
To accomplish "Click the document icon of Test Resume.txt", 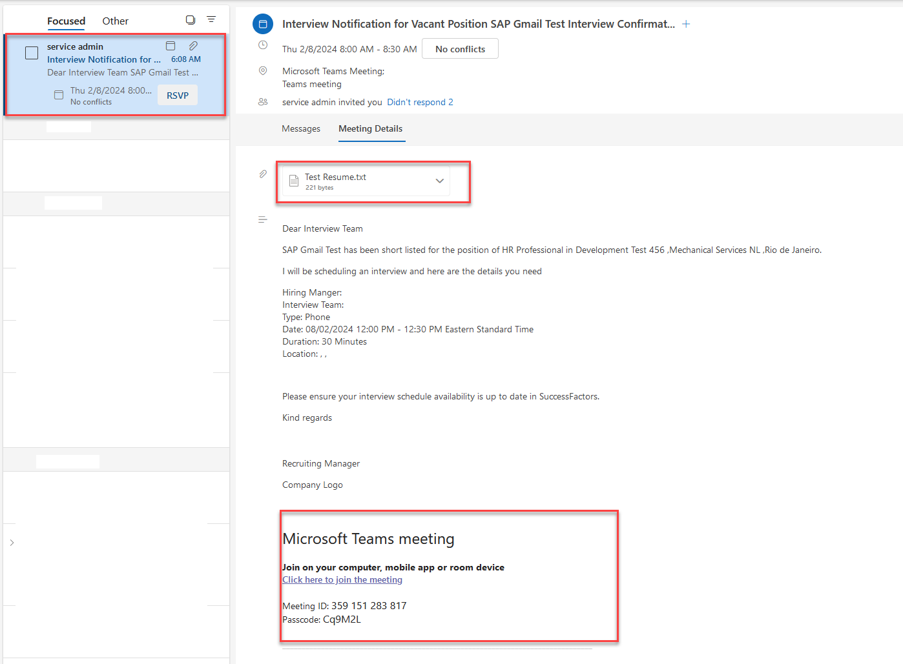I will pos(294,181).
